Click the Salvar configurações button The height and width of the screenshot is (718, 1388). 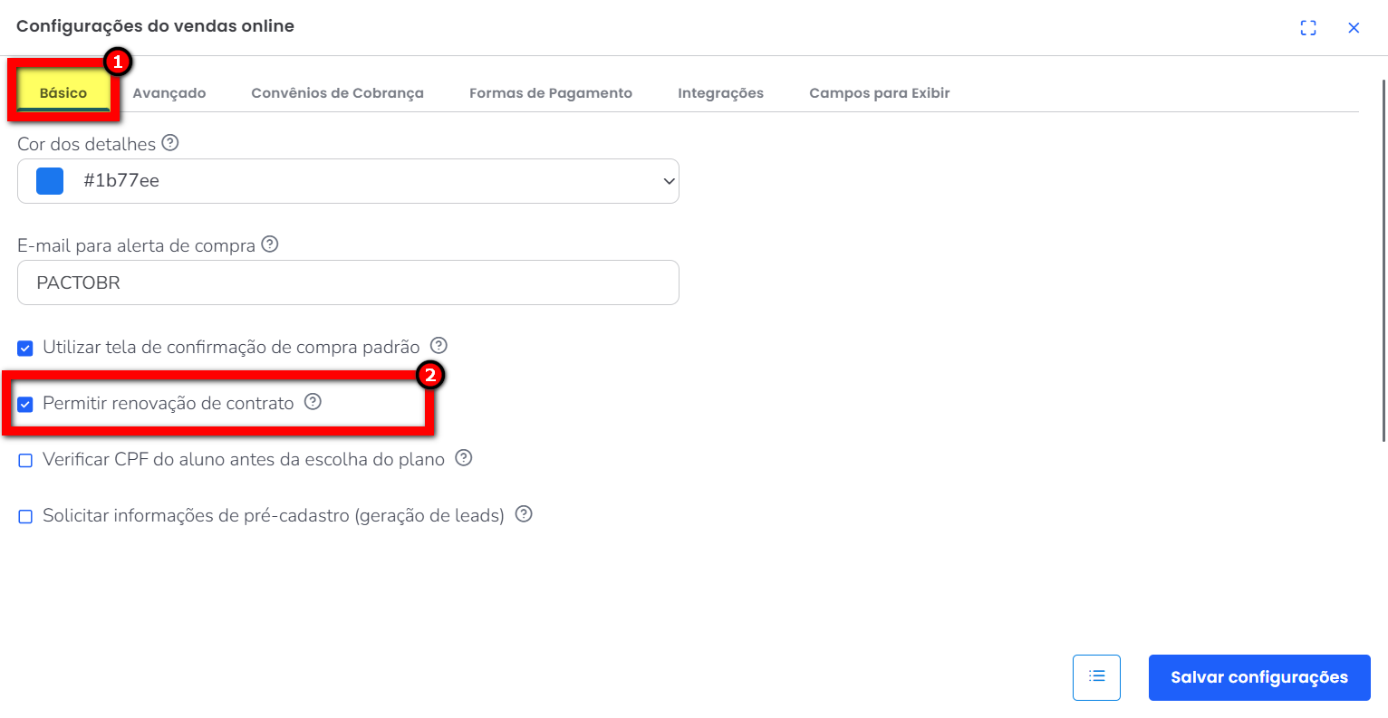point(1258,677)
